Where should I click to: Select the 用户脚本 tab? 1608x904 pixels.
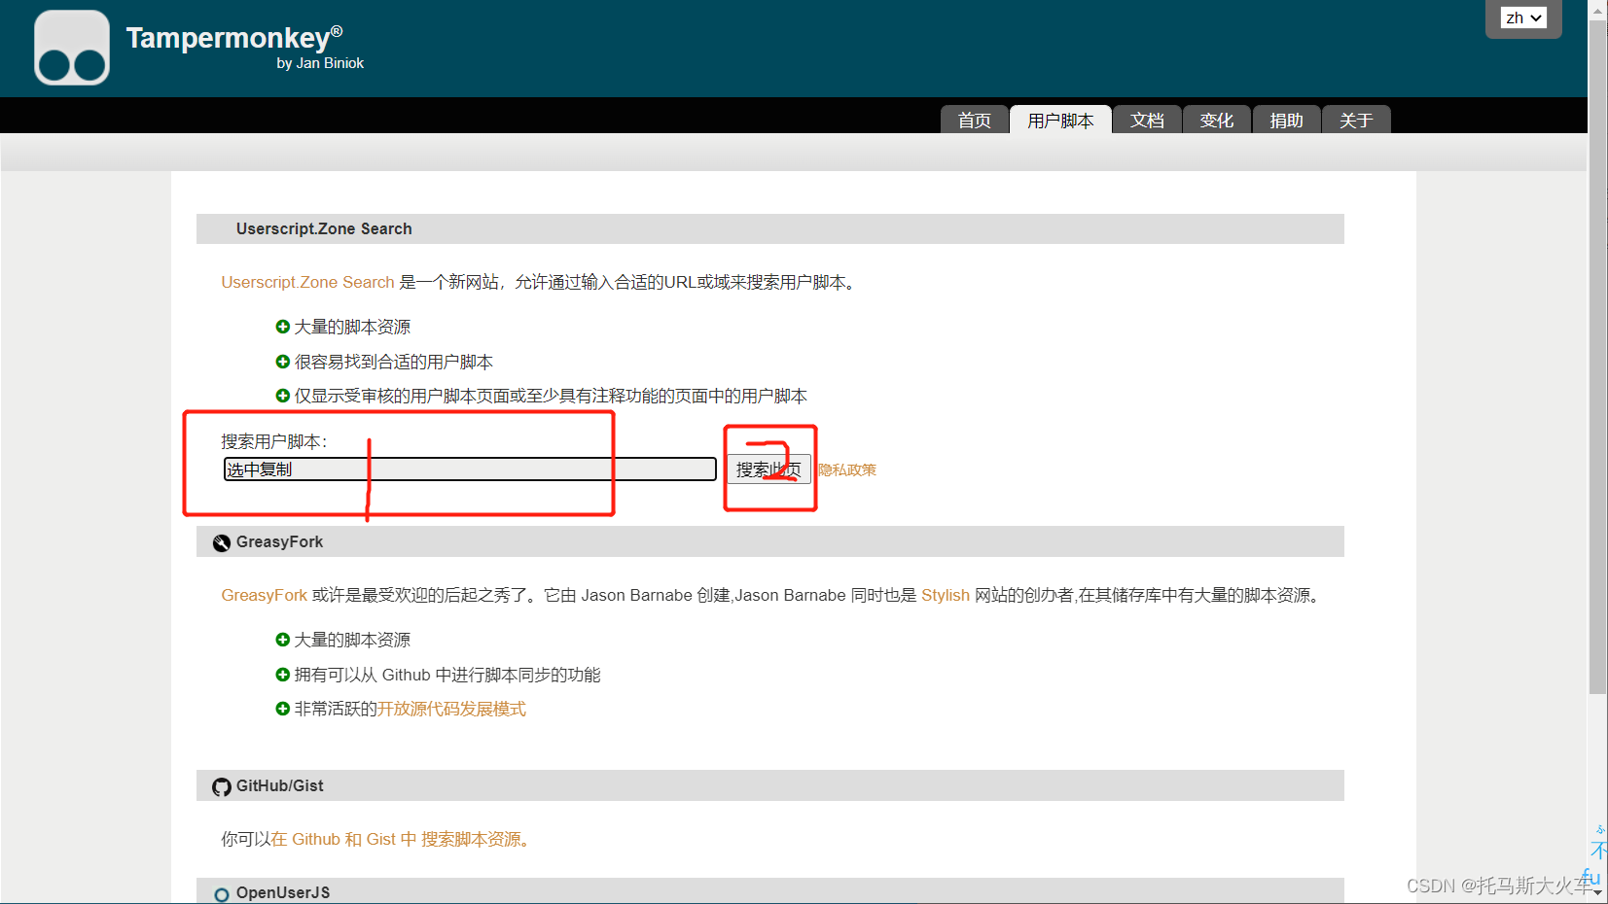(x=1060, y=120)
